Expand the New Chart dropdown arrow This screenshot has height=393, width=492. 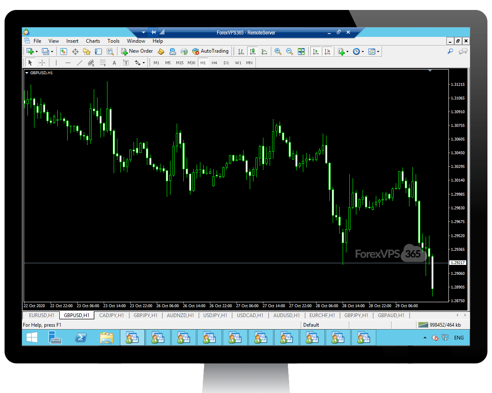[37, 51]
